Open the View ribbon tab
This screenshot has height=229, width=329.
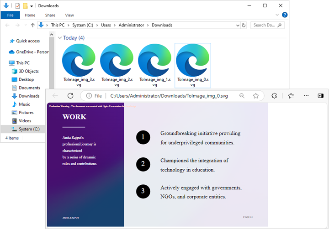click(69, 15)
